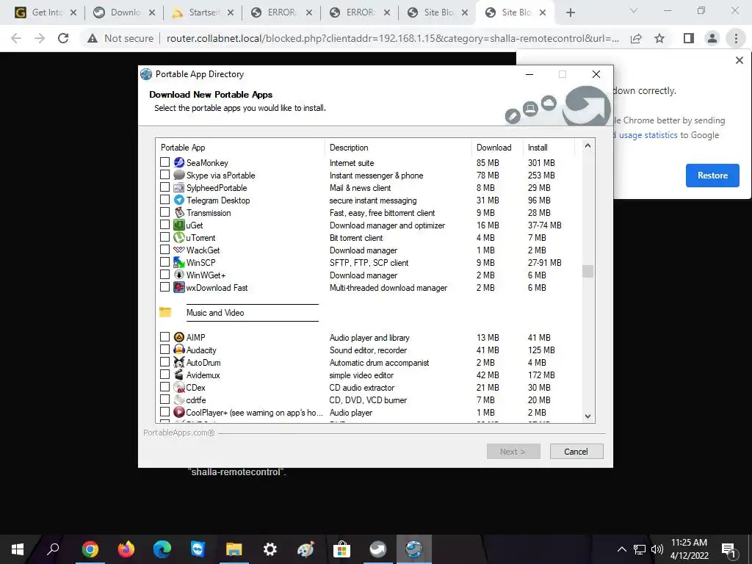Open Windows Start menu

tap(18, 549)
